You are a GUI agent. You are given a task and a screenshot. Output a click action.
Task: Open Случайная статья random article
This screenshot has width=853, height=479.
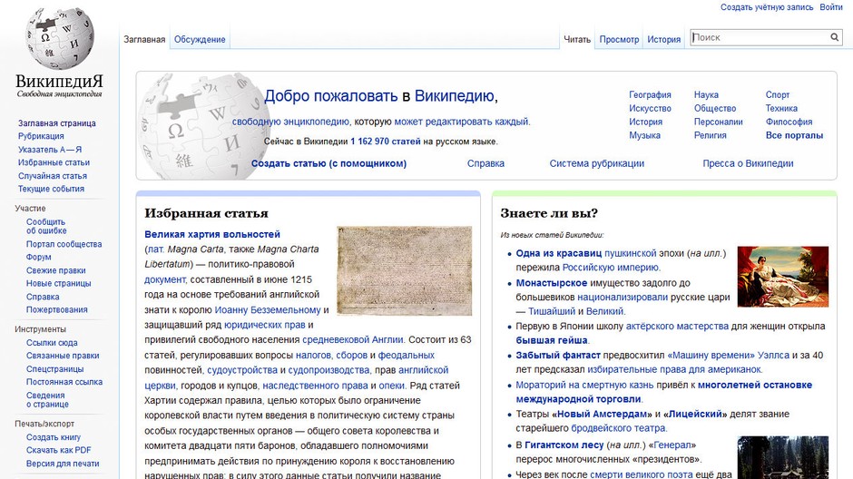[53, 176]
